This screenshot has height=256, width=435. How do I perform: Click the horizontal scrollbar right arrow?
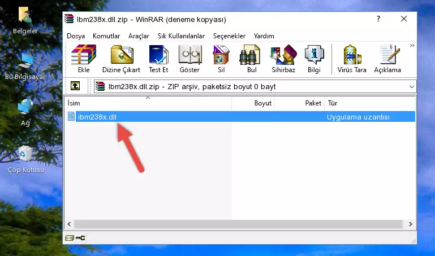411,224
